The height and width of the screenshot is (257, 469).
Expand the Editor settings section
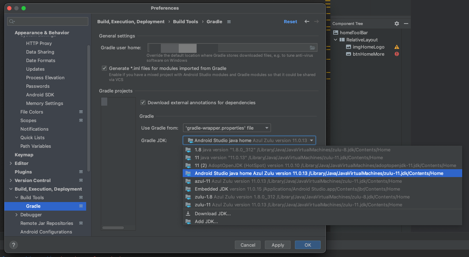coord(11,163)
